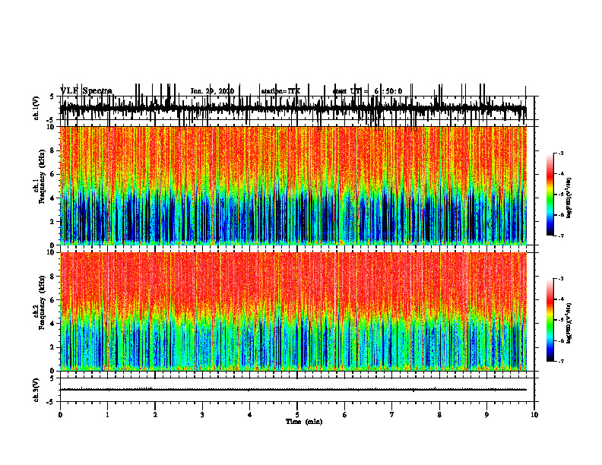Click the ch.2 color bar log(PSD) unit label
The width and height of the screenshot is (602, 465).
click(569, 323)
